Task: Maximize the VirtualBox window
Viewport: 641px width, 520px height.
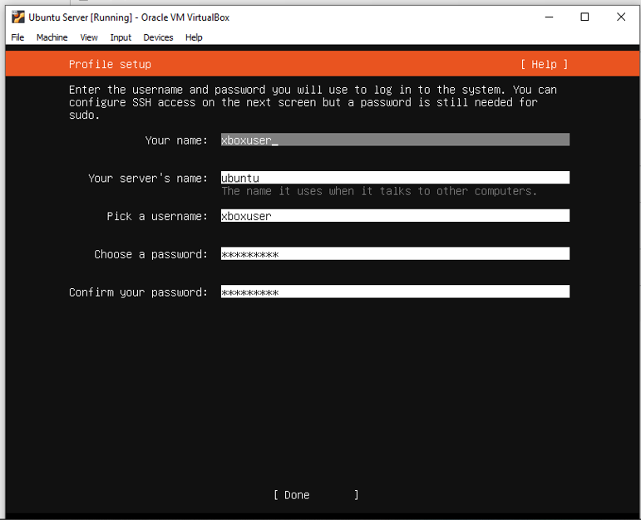Action: 584,17
